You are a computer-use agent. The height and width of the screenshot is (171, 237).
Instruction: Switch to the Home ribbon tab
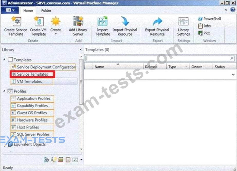(28, 11)
